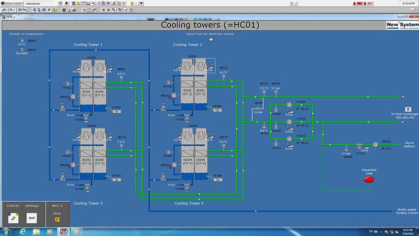Click the B123 temperature sensor on Tower 3
This screenshot has height=236, width=419.
click(x=122, y=146)
